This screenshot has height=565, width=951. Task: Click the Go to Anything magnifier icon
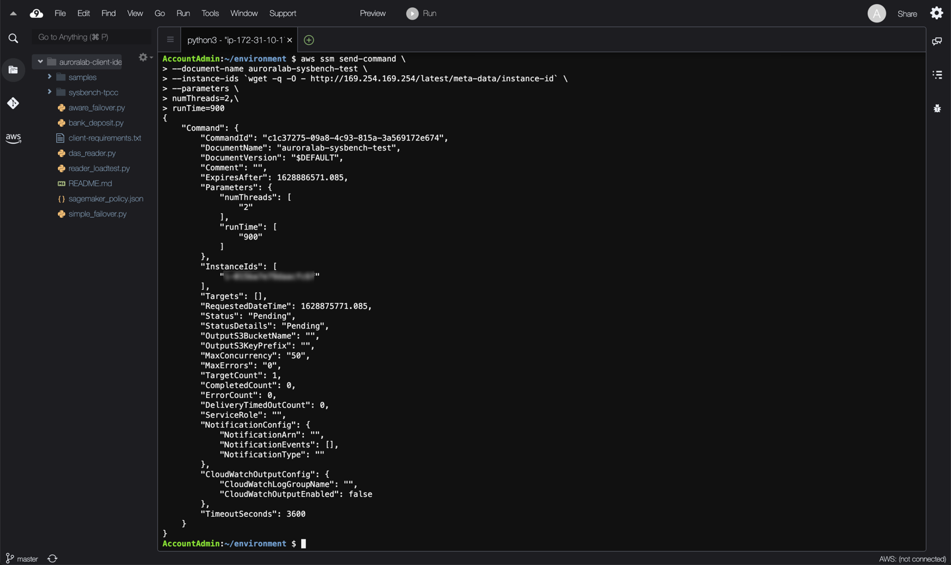pyautogui.click(x=13, y=38)
